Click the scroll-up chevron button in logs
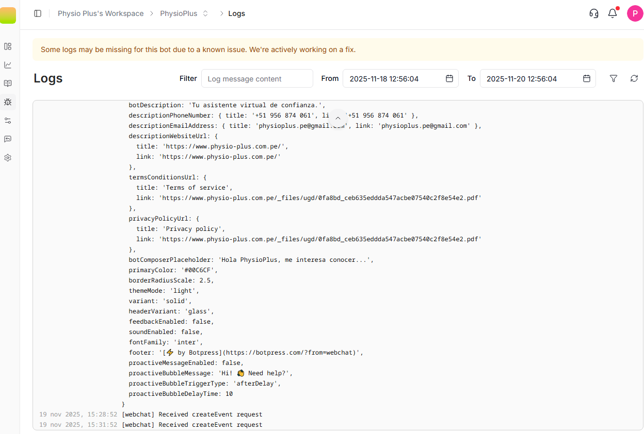Screen dimensions: 644x434 [338, 118]
